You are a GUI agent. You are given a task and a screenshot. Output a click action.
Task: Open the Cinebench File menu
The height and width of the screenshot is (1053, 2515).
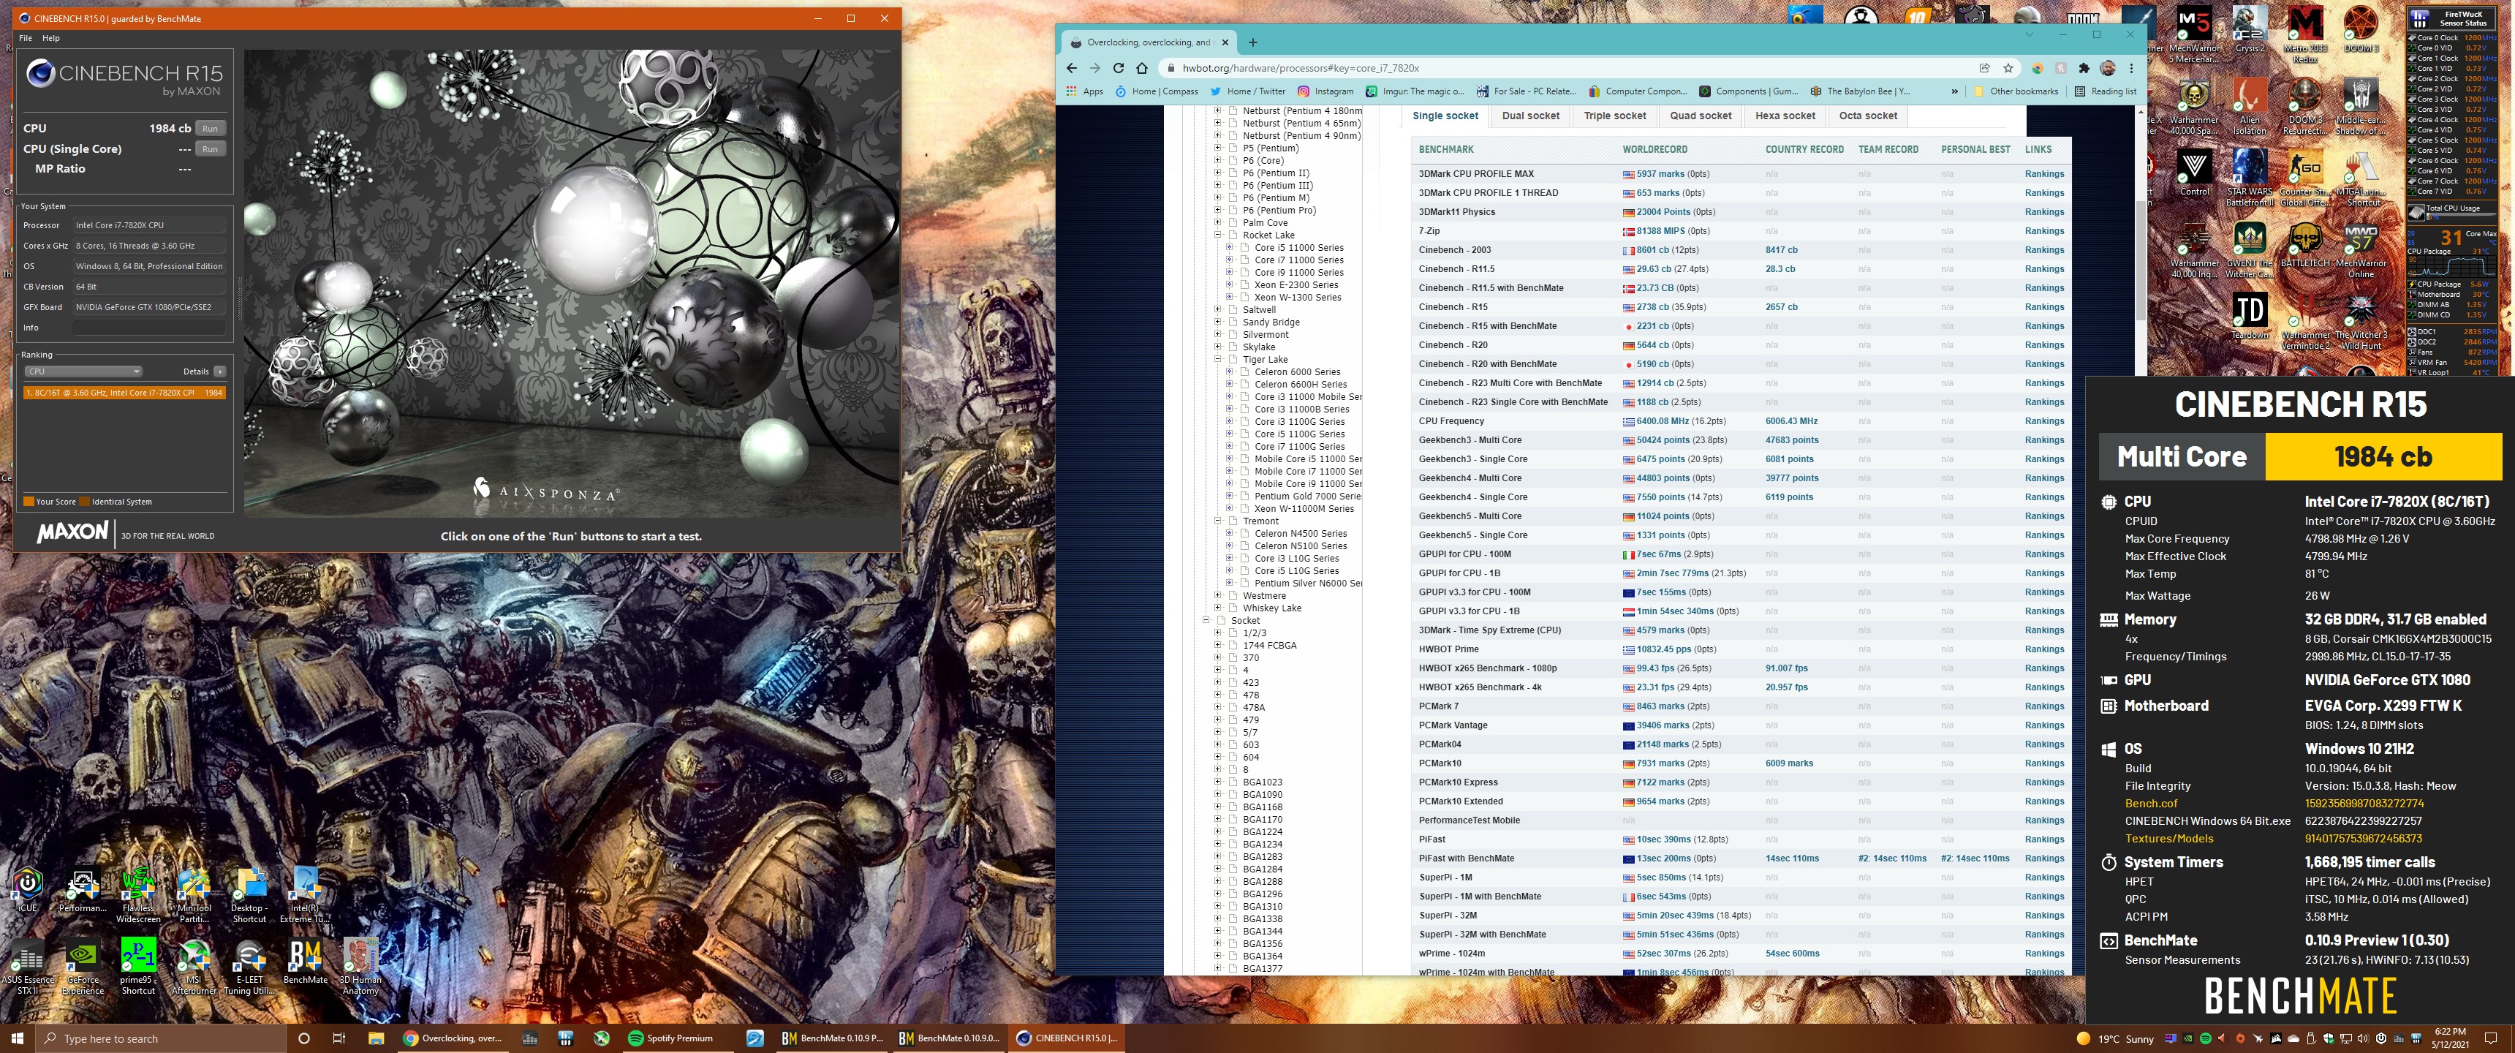click(26, 38)
